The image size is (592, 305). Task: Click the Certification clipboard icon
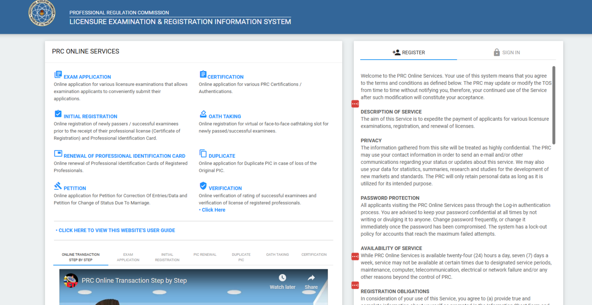(203, 74)
